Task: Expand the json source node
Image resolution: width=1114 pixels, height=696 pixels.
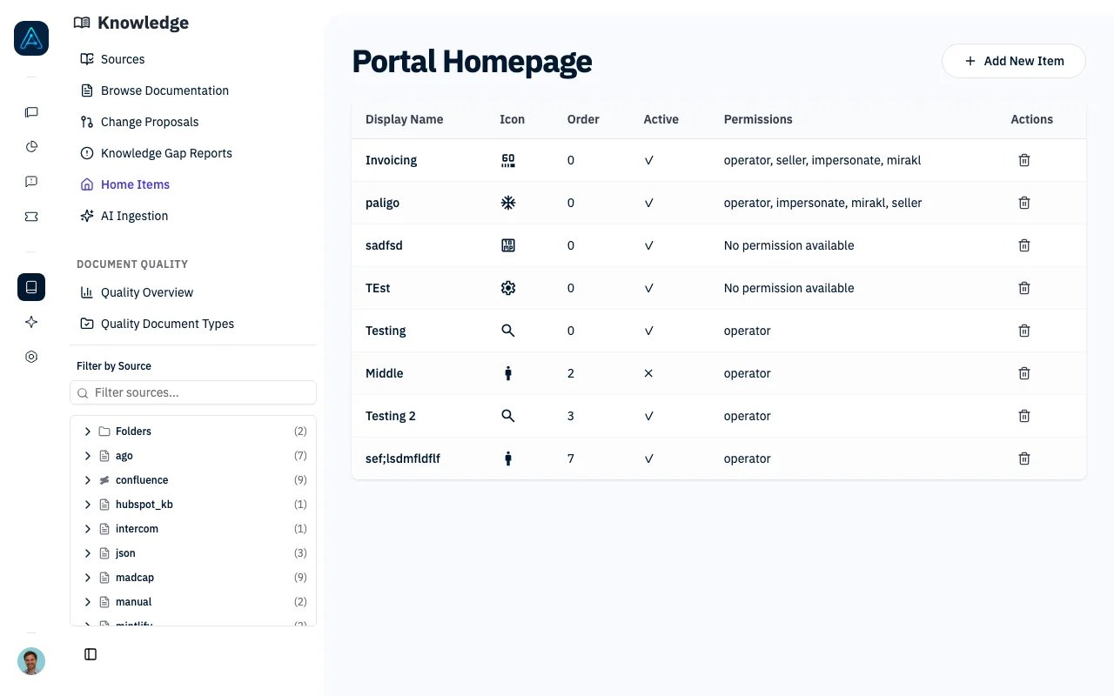Action: 88,553
